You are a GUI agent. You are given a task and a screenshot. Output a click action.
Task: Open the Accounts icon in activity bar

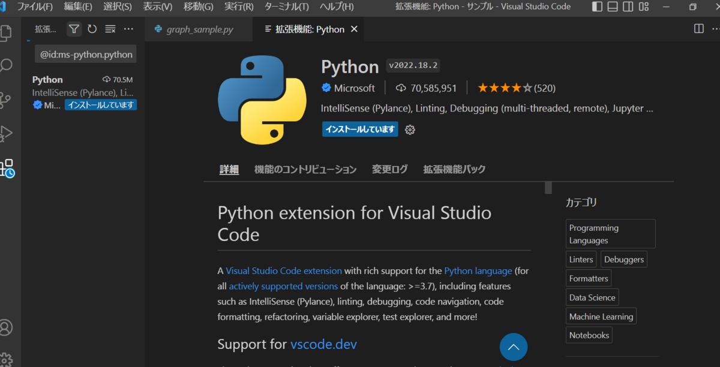pyautogui.click(x=6, y=328)
